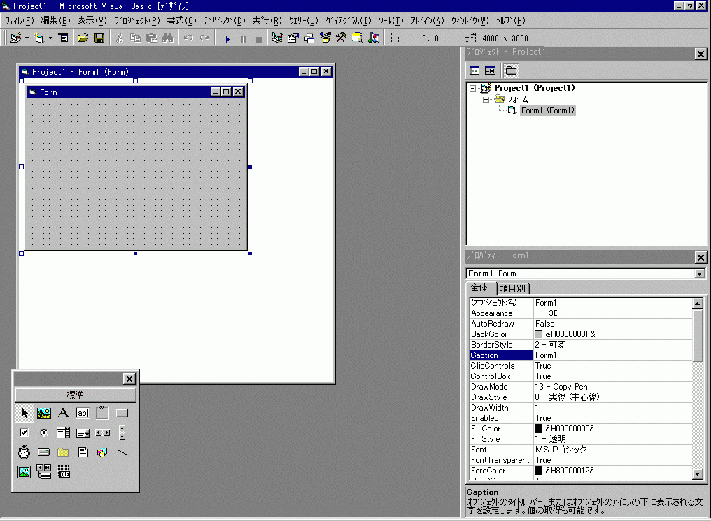This screenshot has height=521, width=711.
Task: Open the ヘルプ(H) menu
Action: point(511,21)
